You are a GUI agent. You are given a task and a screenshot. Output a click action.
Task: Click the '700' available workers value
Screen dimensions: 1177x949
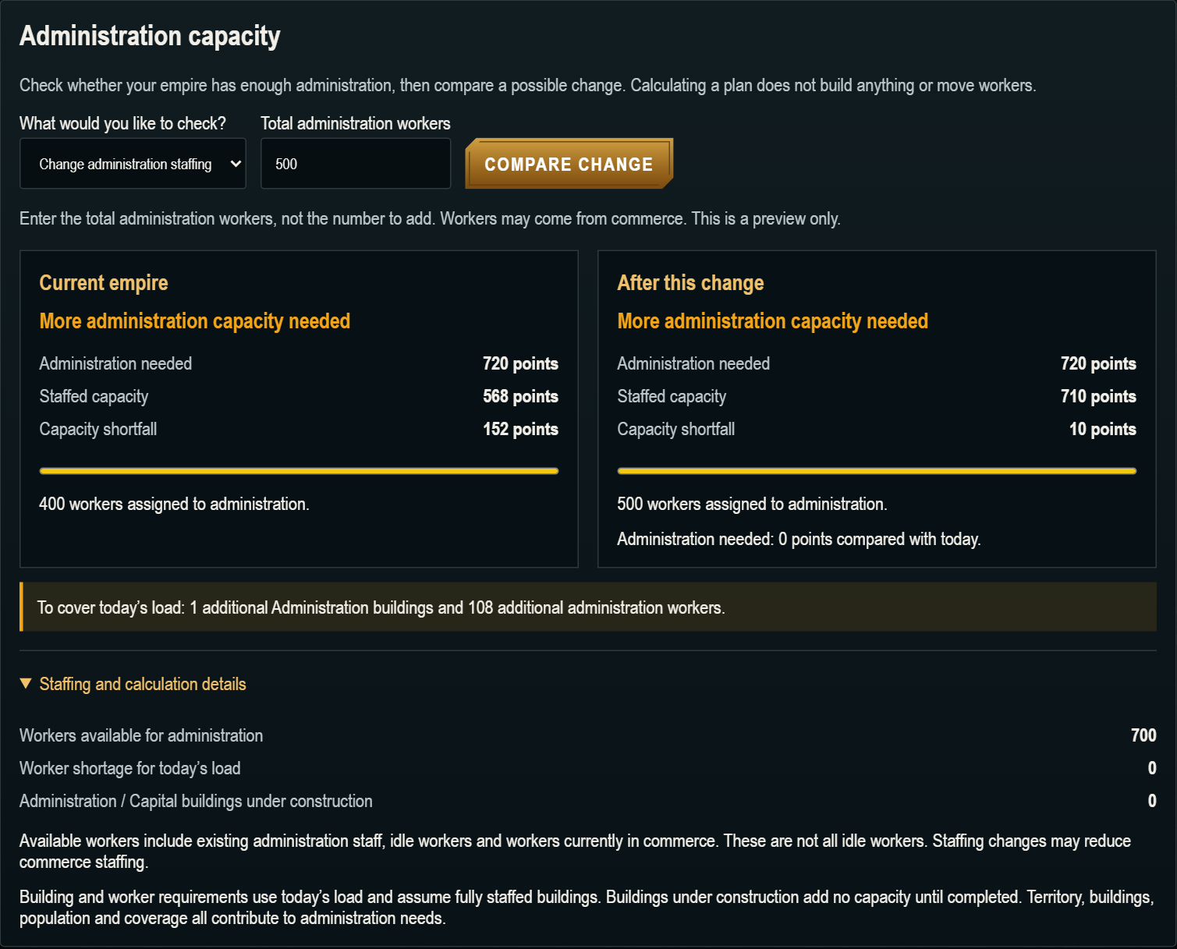(1143, 735)
